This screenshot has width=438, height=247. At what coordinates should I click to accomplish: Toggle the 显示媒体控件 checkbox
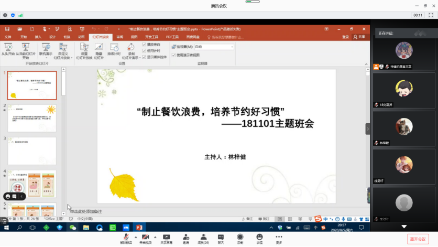(144, 57)
